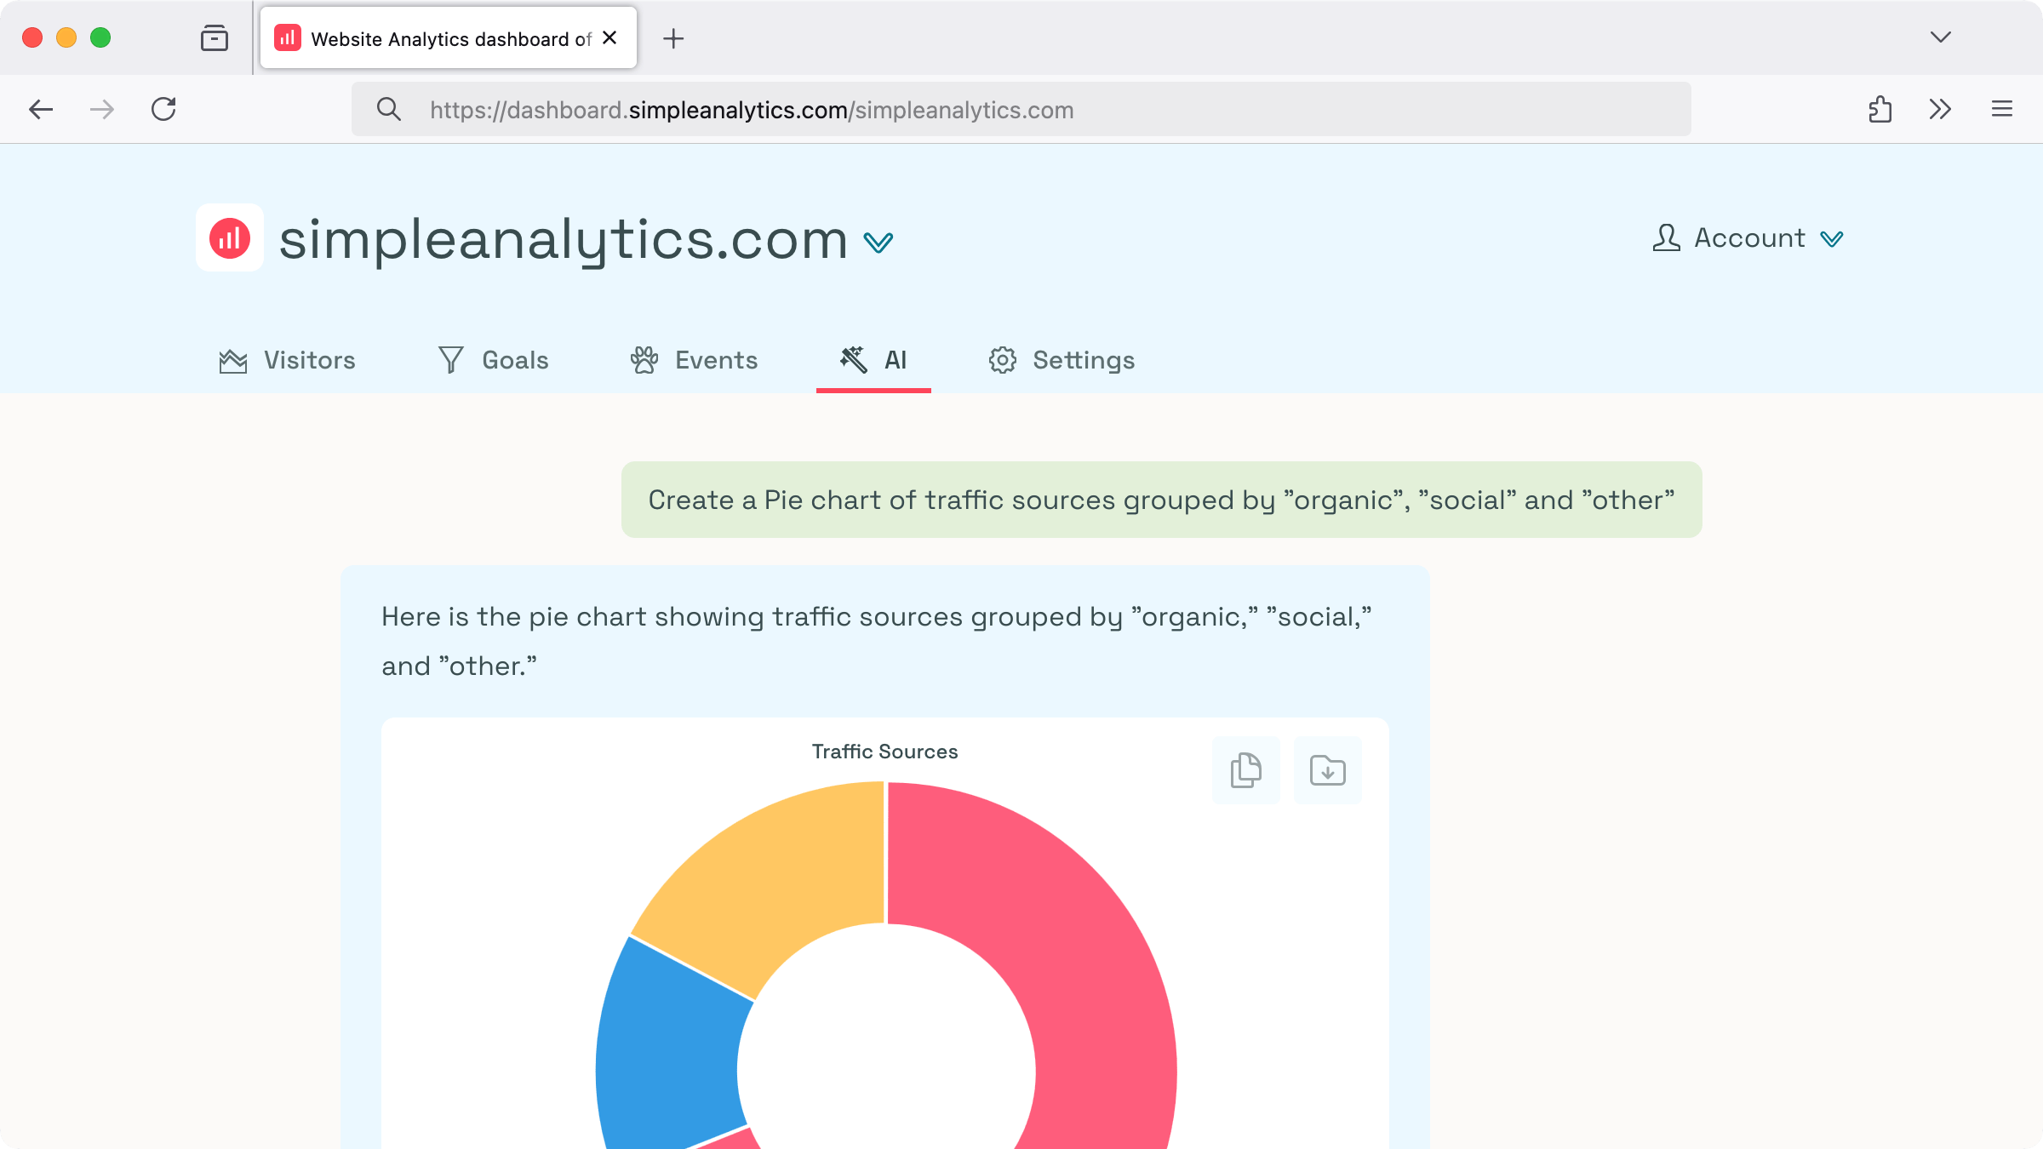Select the AI tab

[873, 360]
